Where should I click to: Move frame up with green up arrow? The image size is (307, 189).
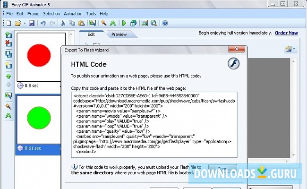[9, 76]
